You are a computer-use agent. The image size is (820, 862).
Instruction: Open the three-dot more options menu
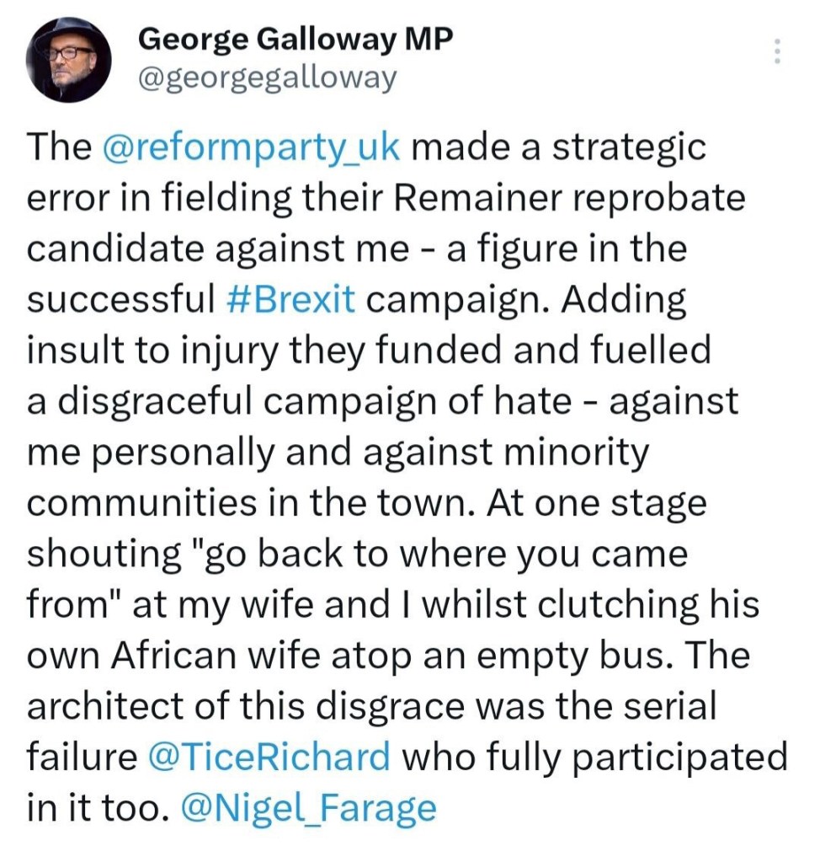tap(776, 52)
